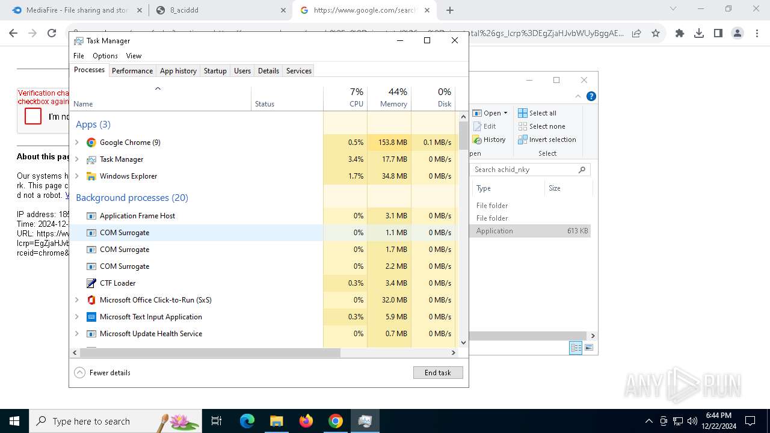The height and width of the screenshot is (433, 770).
Task: Sort processes by Memory column
Action: pos(389,98)
